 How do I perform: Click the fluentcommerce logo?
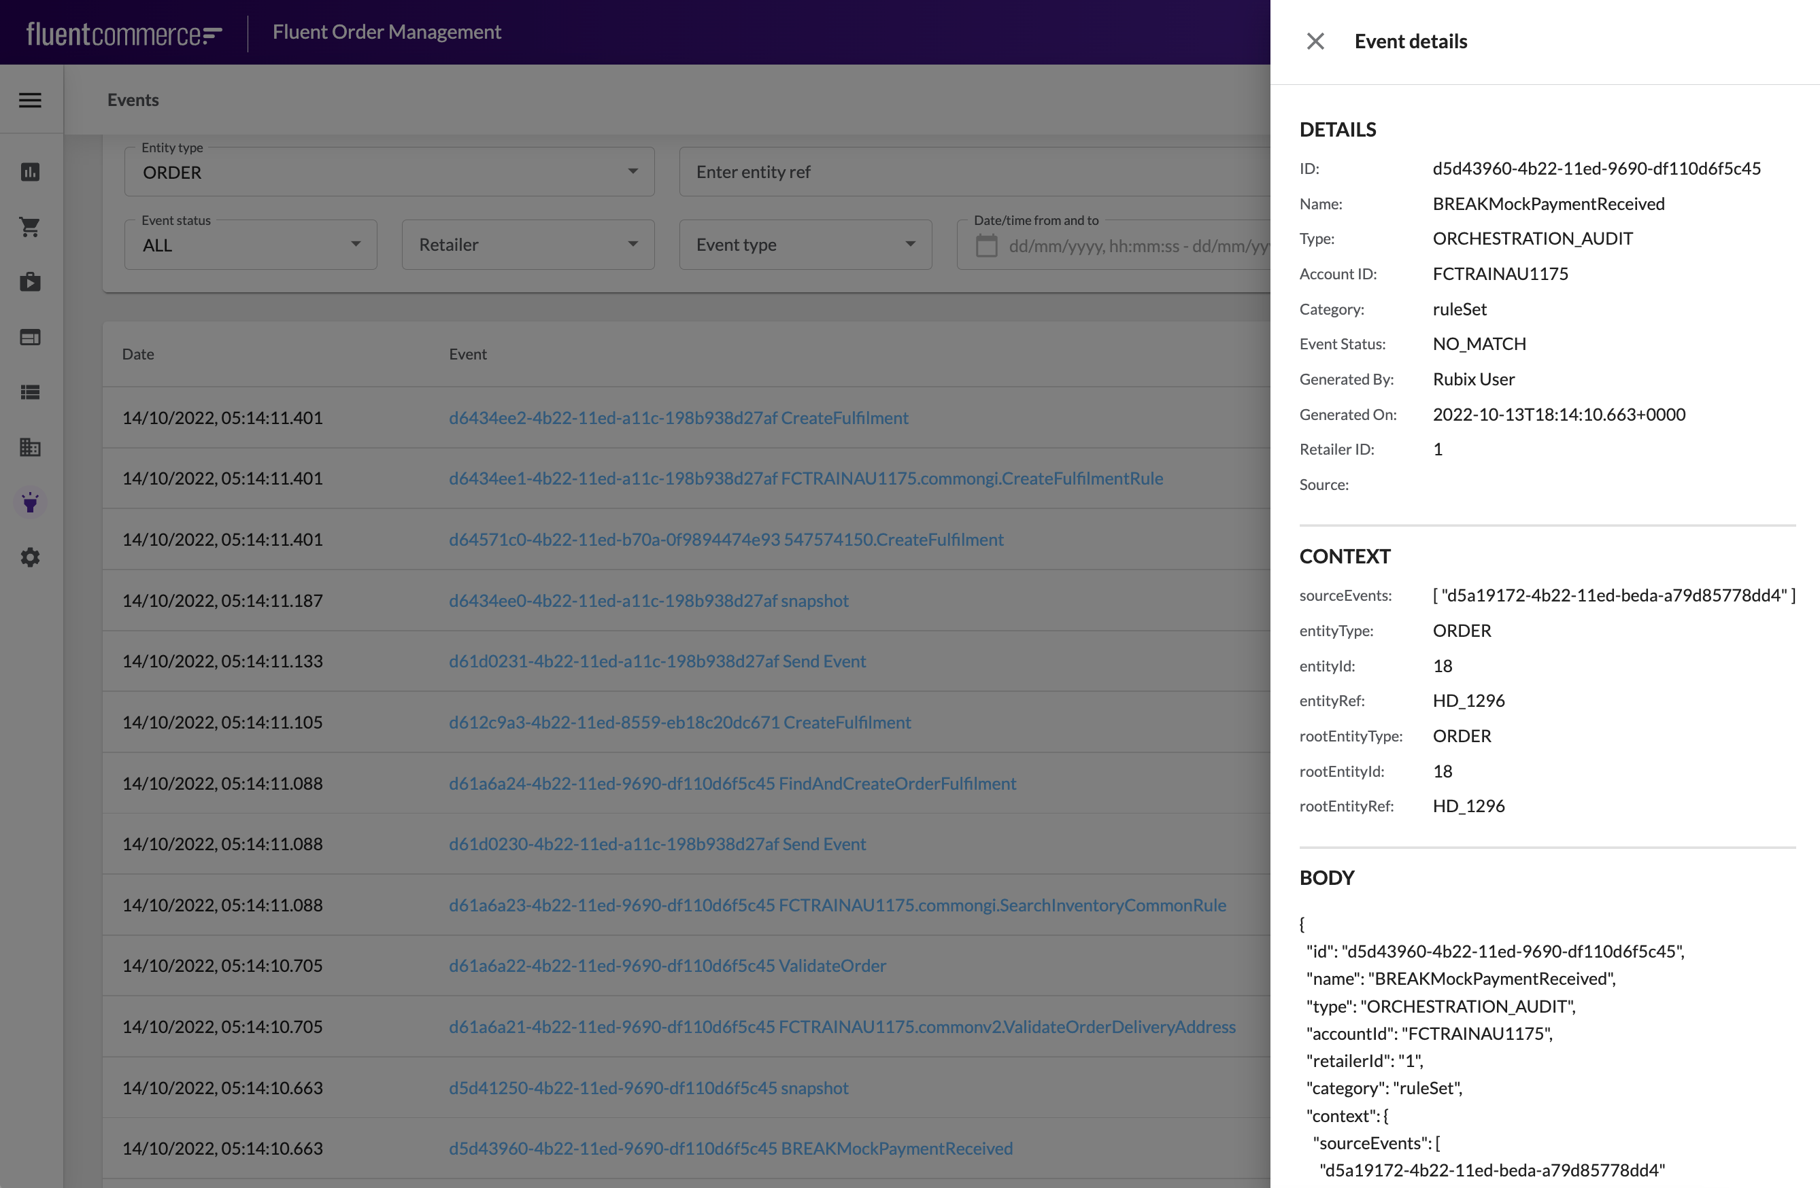124,33
